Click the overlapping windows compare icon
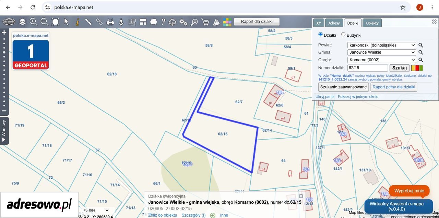The image size is (439, 218). pyautogui.click(x=132, y=22)
